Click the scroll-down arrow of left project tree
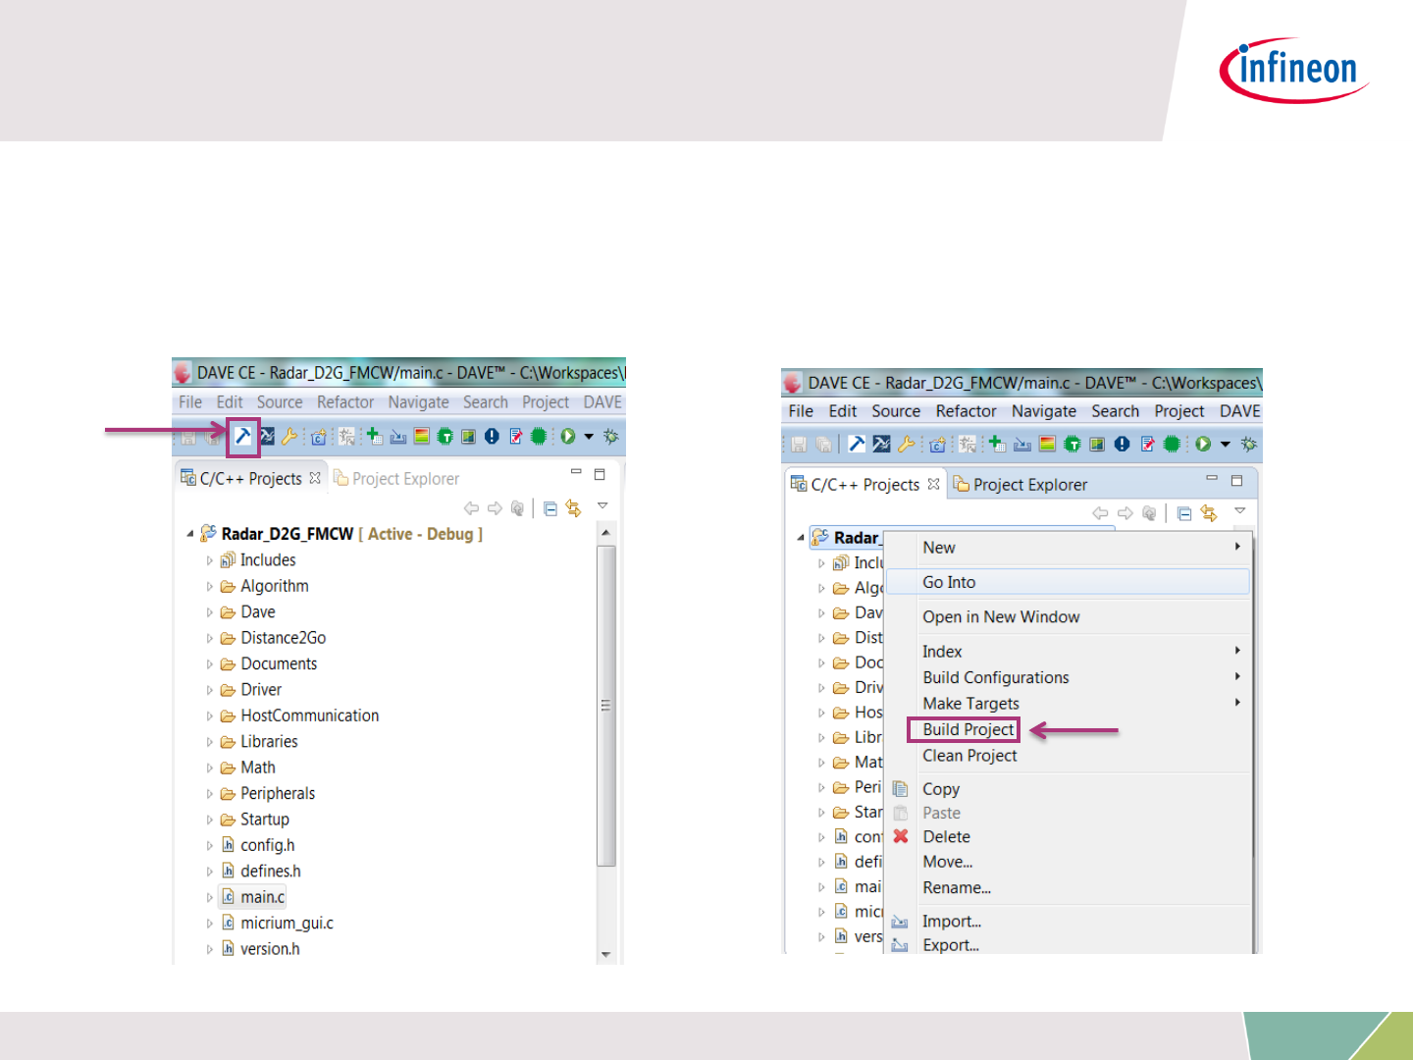This screenshot has width=1413, height=1060. click(606, 954)
